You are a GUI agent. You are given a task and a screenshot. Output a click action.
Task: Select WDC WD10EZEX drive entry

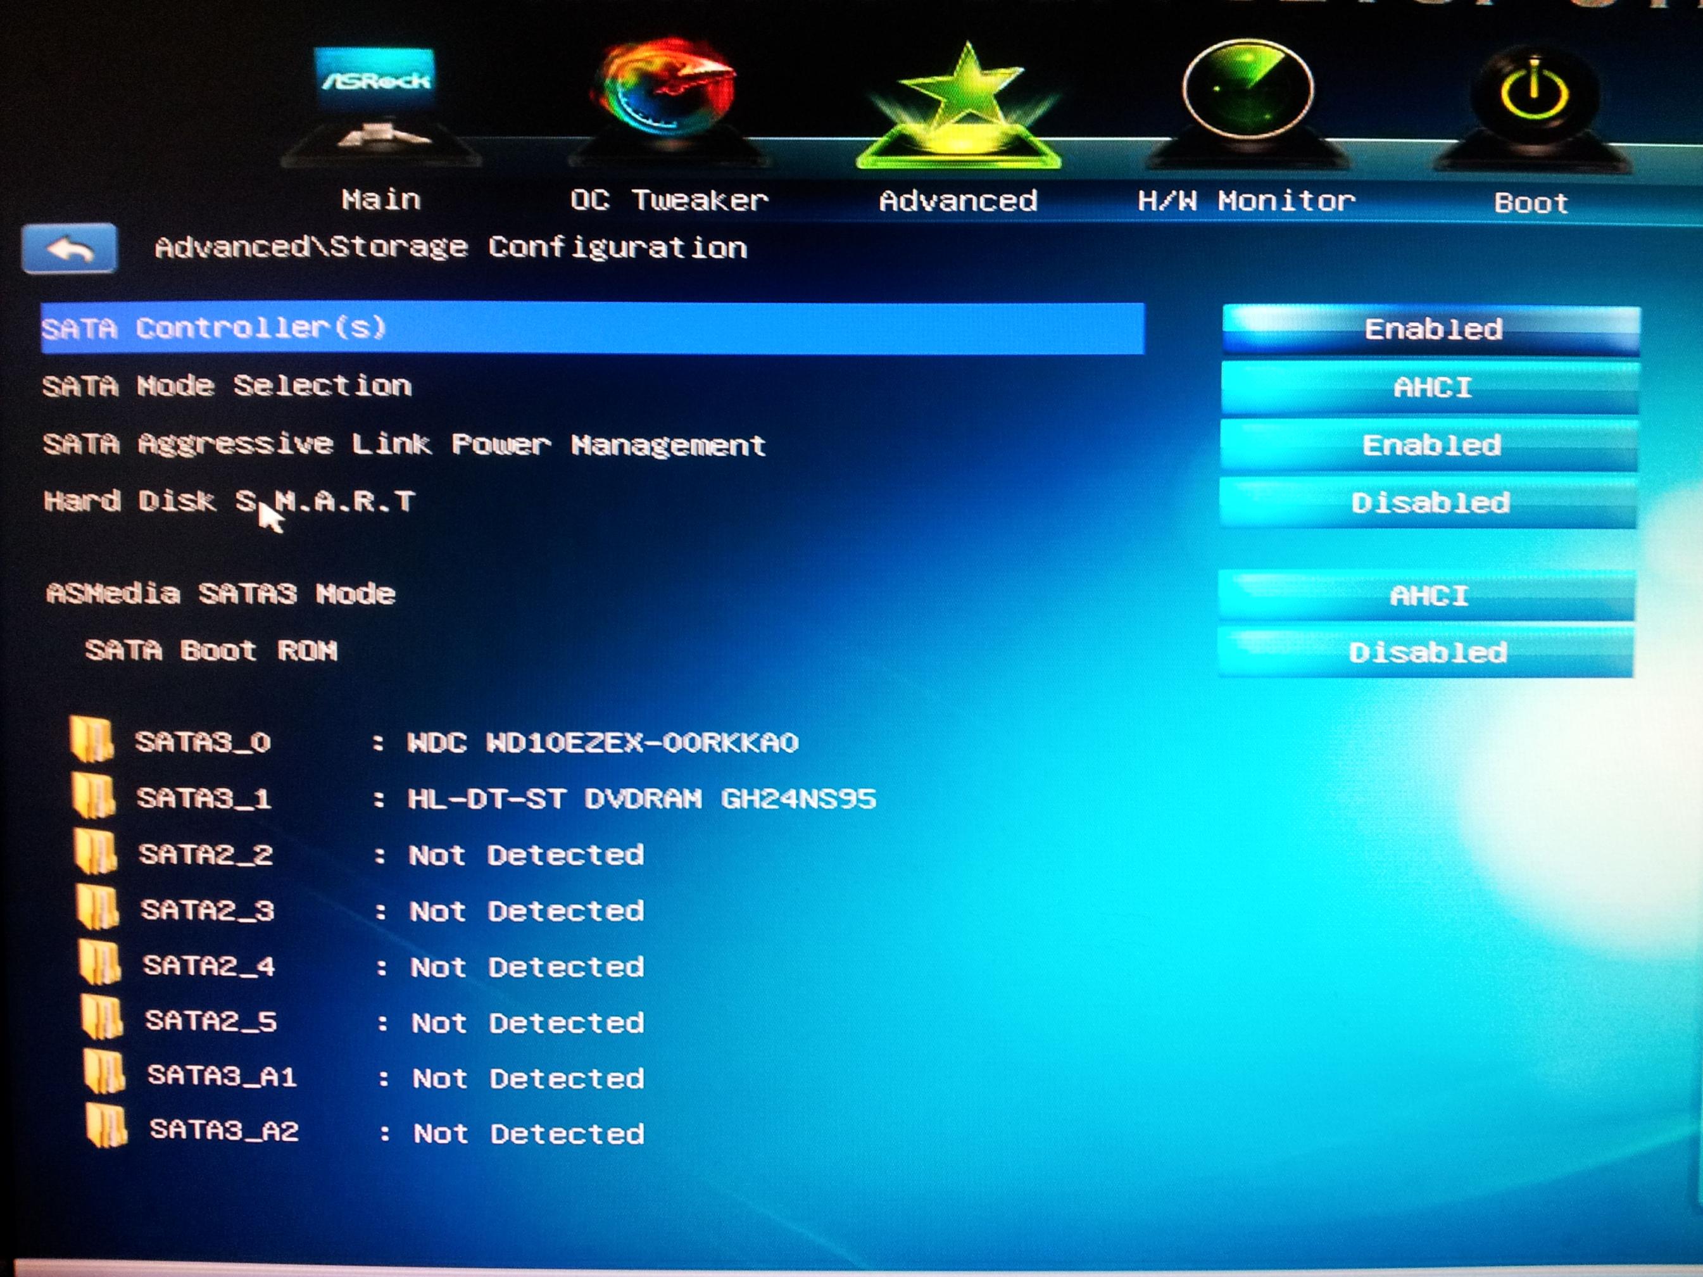click(602, 743)
